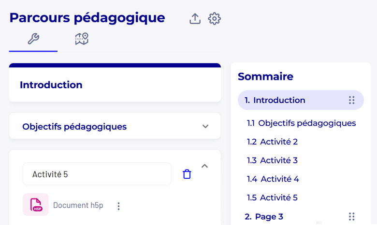Collapse the Activité 5 panel chevron
The height and width of the screenshot is (225, 377).
tap(204, 166)
